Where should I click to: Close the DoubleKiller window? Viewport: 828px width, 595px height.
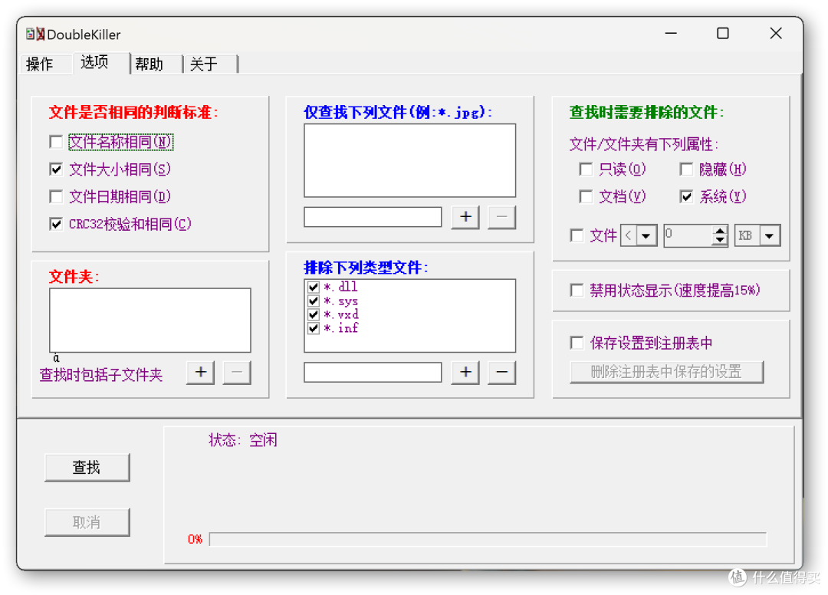click(776, 34)
